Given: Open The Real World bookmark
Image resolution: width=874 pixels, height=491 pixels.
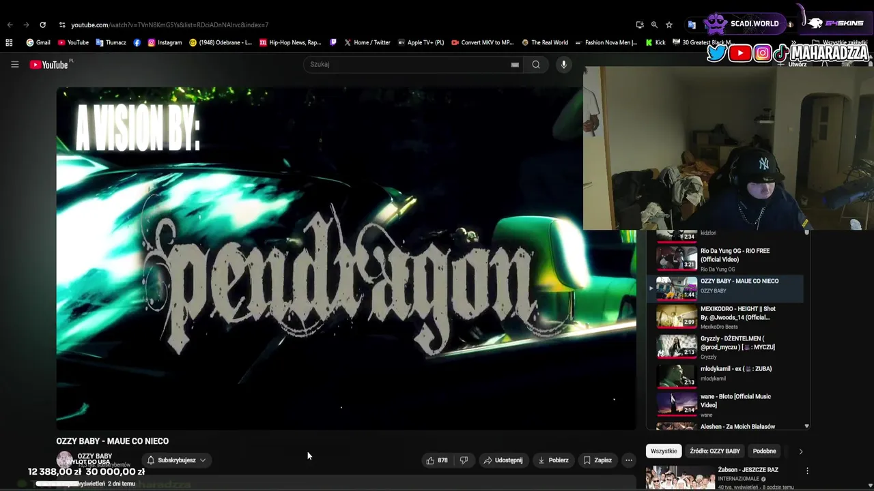Looking at the screenshot, I should 545,42.
